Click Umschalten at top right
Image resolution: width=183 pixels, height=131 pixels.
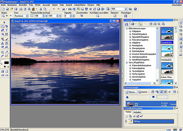pos(177,5)
